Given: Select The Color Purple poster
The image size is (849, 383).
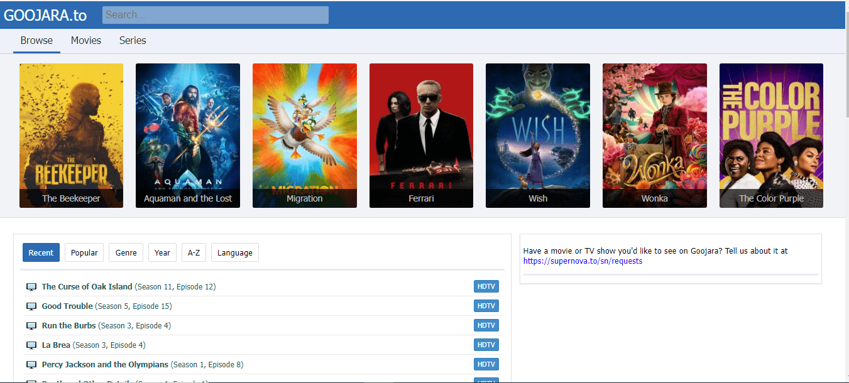Looking at the screenshot, I should coord(771,136).
